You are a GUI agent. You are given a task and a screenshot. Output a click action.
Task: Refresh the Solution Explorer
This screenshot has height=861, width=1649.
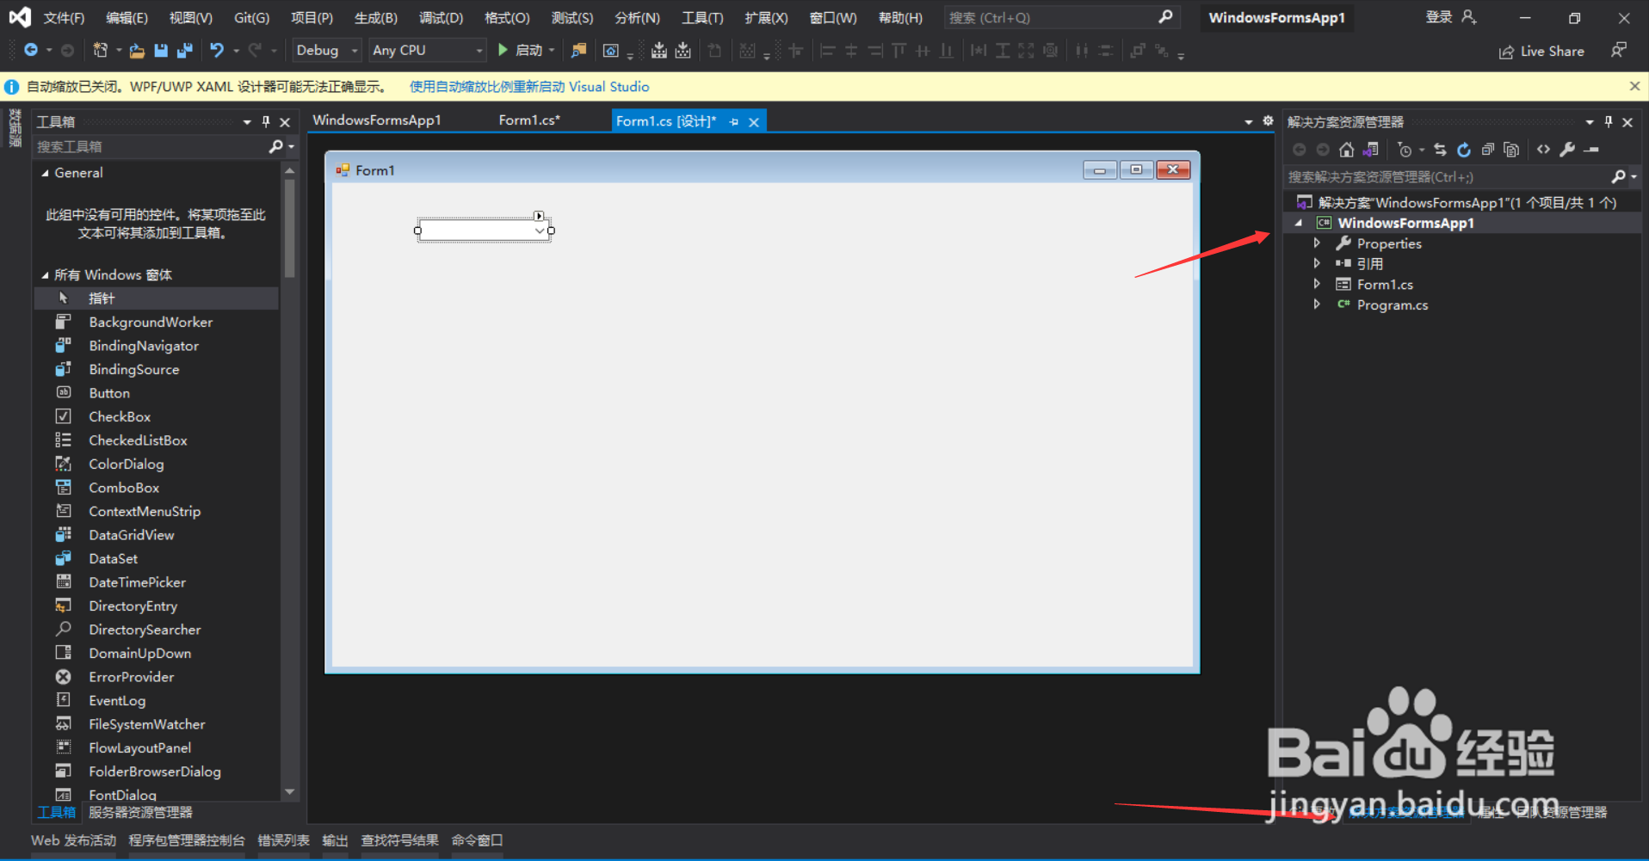tap(1464, 149)
